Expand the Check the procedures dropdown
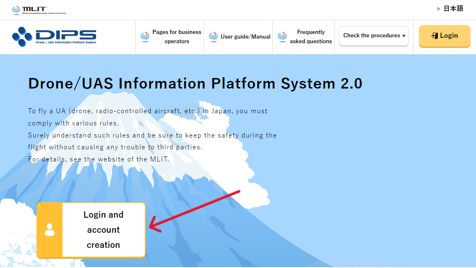The height and width of the screenshot is (268, 476). (374, 36)
